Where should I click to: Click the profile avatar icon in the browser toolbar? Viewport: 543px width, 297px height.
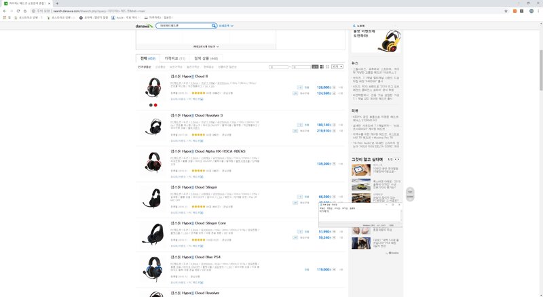click(531, 11)
